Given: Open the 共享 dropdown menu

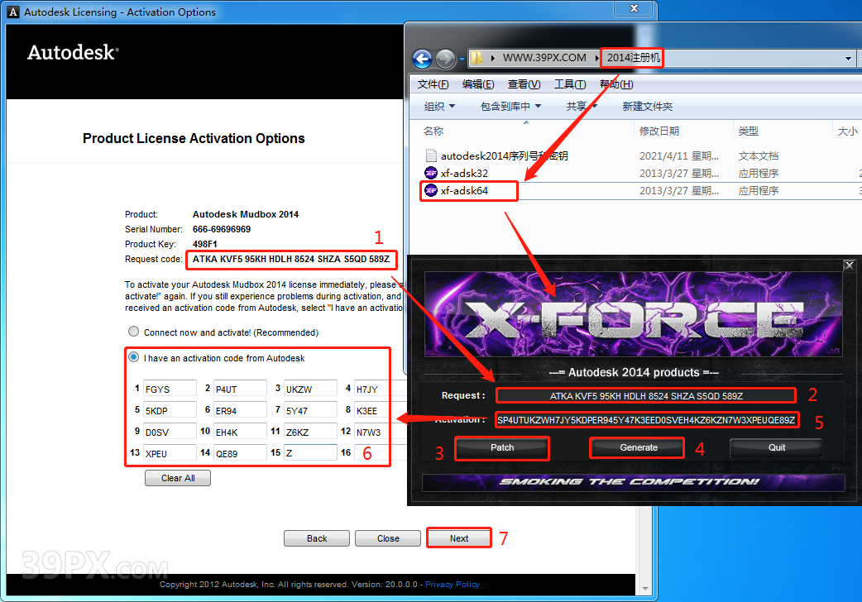Looking at the screenshot, I should [581, 106].
